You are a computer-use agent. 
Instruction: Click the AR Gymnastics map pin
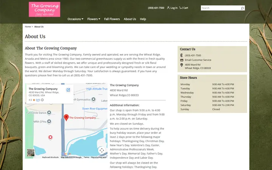(x=93, y=99)
